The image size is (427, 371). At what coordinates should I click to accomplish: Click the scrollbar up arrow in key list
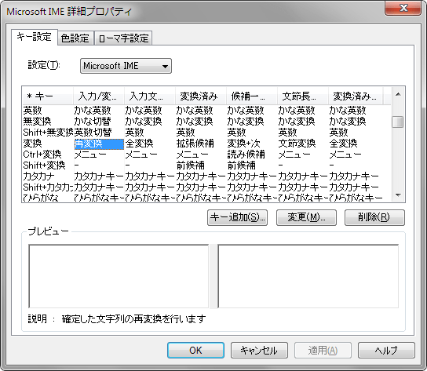398,94
